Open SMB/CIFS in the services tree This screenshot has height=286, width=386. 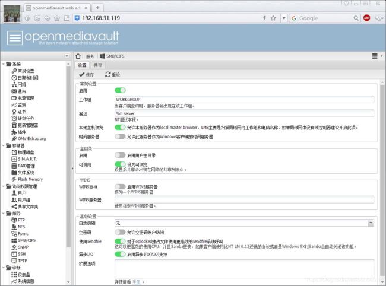[24, 240]
